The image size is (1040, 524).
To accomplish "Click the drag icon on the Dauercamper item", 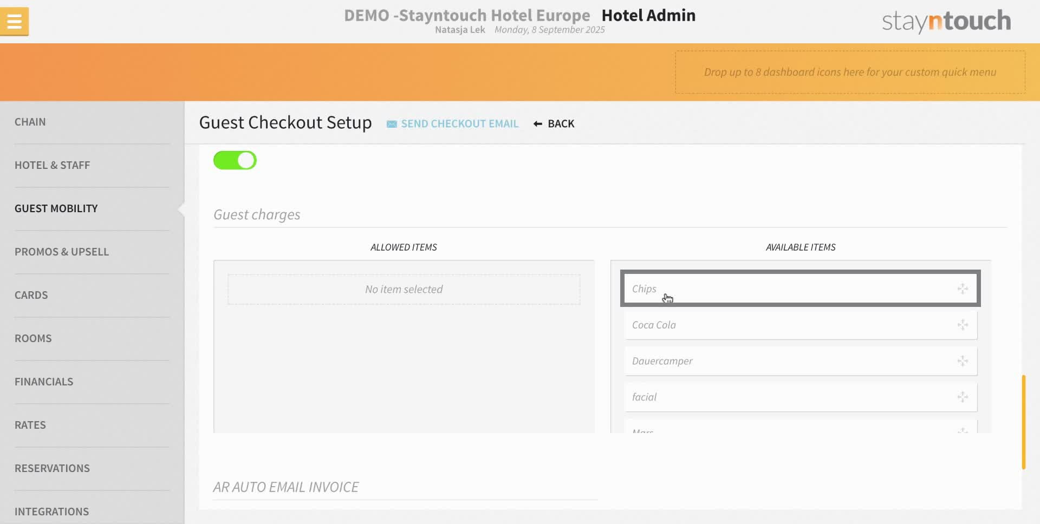I will [x=963, y=361].
